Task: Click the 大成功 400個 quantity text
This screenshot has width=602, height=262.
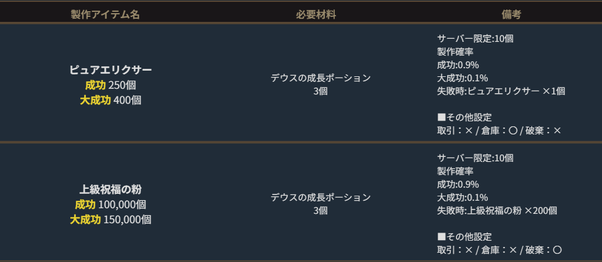Action: coord(110,99)
